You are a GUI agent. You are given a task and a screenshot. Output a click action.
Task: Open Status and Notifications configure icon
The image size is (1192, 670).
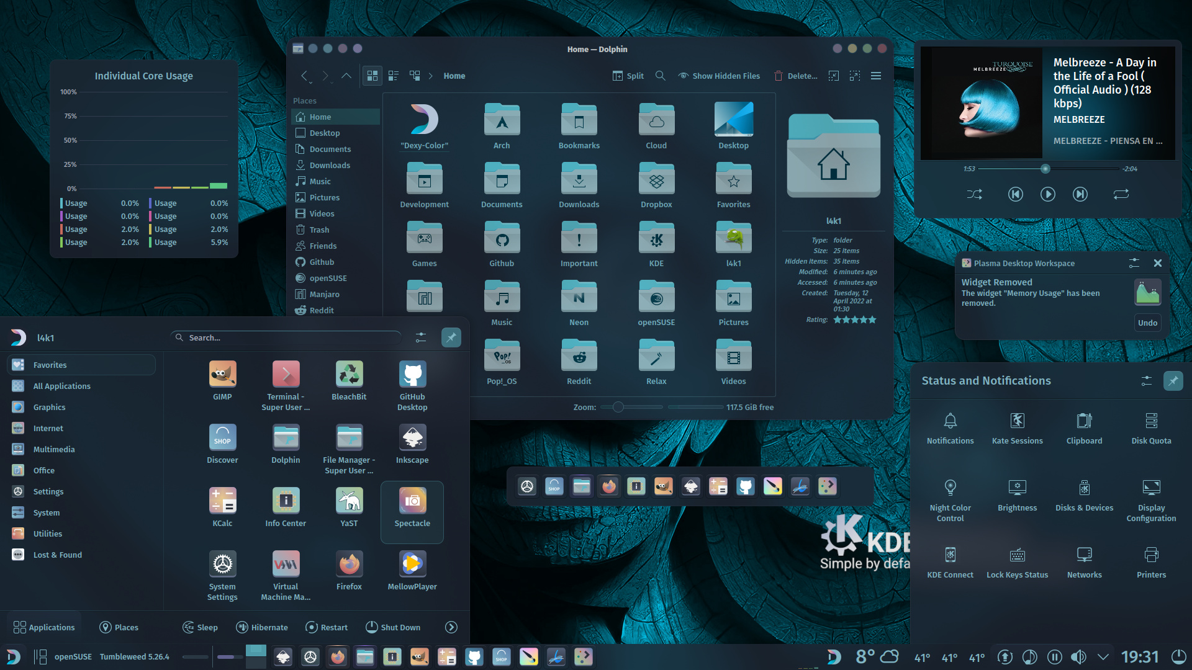pyautogui.click(x=1146, y=380)
